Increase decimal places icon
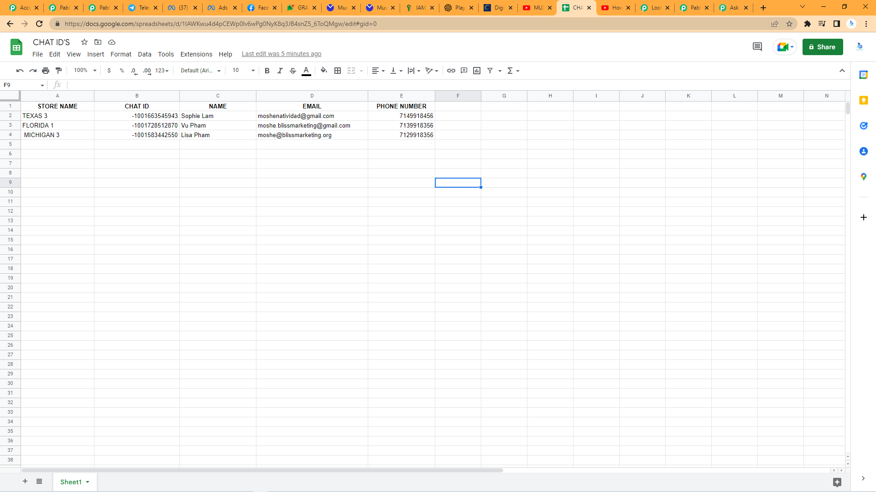 point(147,71)
